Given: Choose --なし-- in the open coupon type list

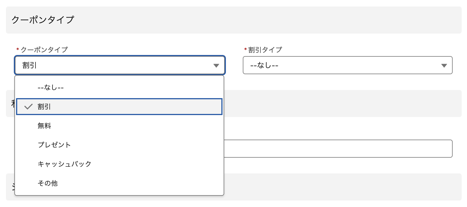Looking at the screenshot, I should pyautogui.click(x=51, y=88).
